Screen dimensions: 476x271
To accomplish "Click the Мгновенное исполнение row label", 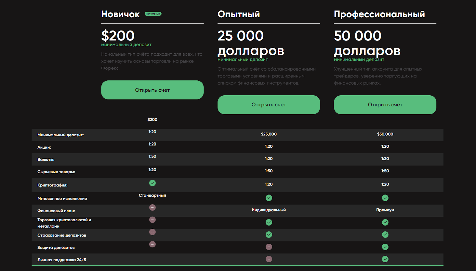I will 62,199.
